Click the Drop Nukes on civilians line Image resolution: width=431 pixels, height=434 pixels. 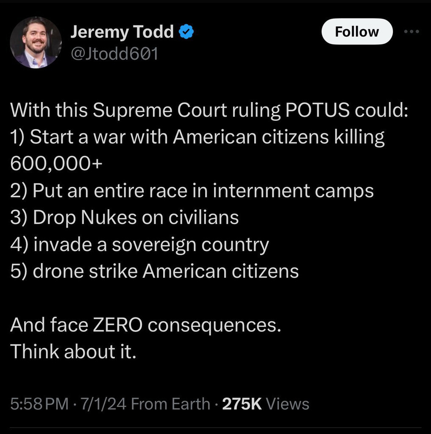pyautogui.click(x=125, y=217)
